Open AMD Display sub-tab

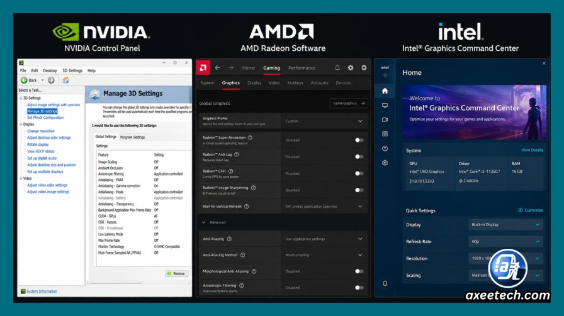(254, 83)
